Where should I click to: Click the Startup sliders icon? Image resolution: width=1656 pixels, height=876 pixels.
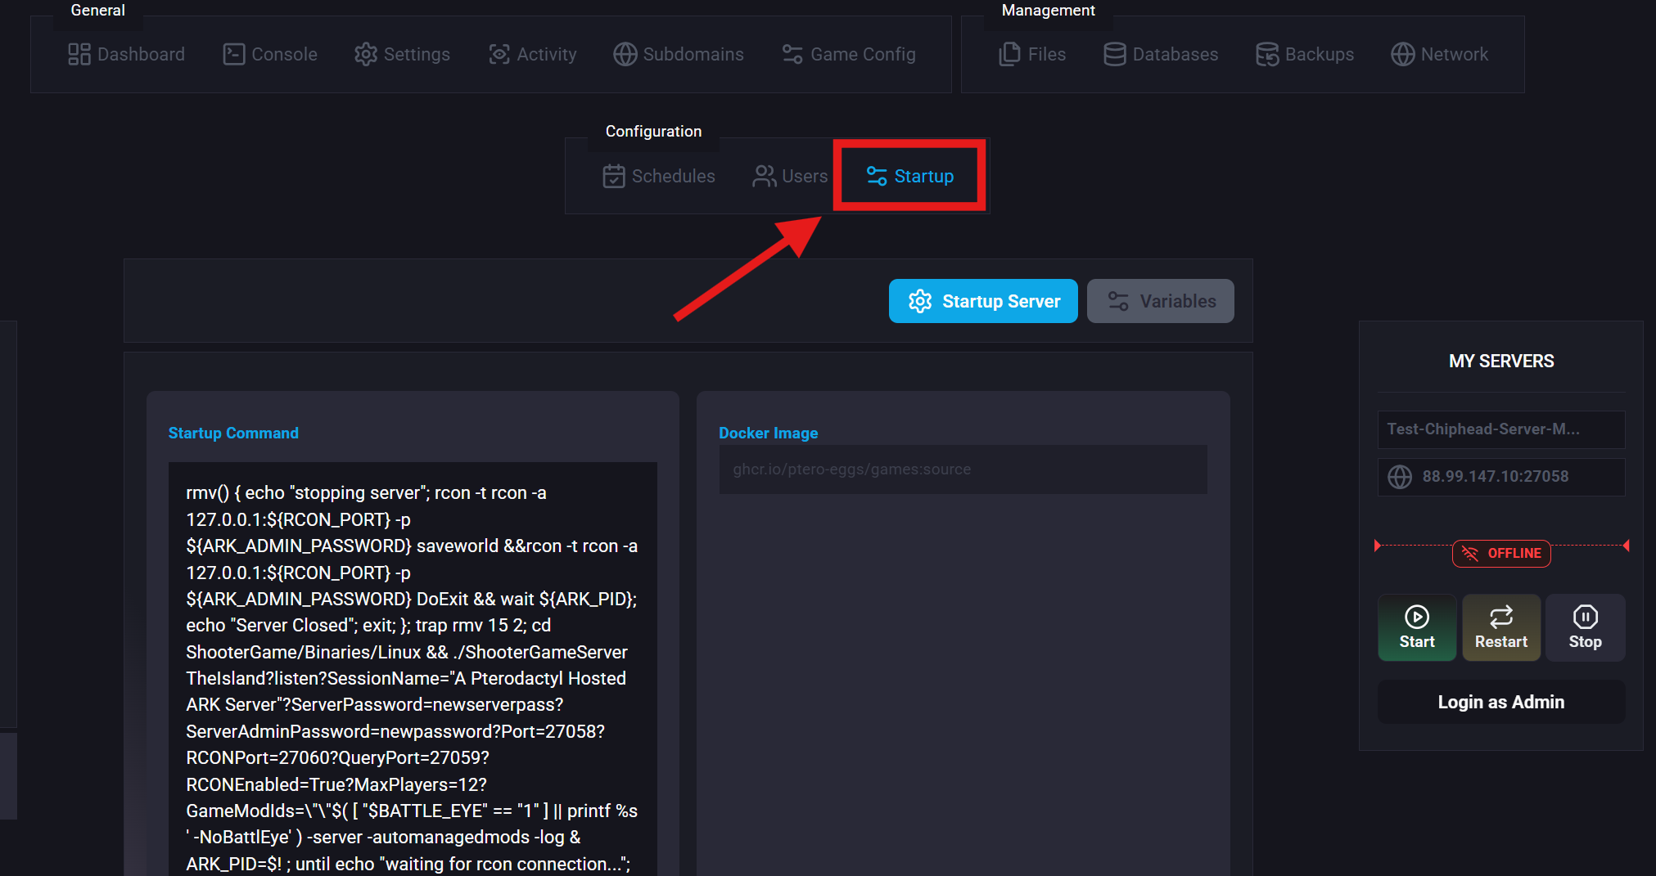tap(877, 176)
